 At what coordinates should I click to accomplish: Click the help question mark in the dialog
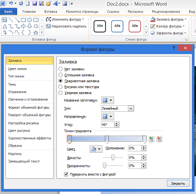tap(173, 48)
